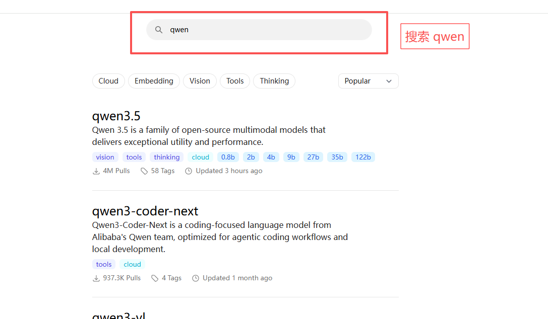Click the download icon beside 4M Pulls
Viewport: 548px width, 319px height.
tap(96, 171)
